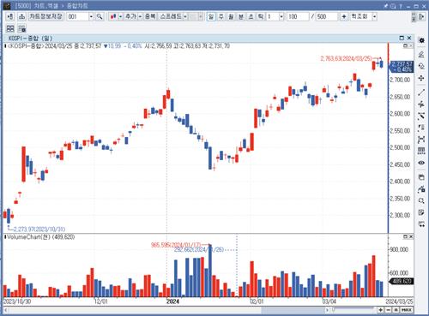Viewport: 429px width, 316px height.
Task: Open the dropdown next to 틱조회
Action: point(374,17)
